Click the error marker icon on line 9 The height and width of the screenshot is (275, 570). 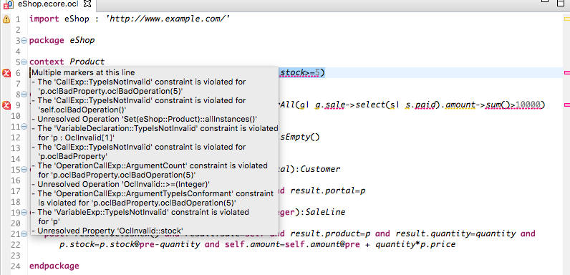coord(6,105)
